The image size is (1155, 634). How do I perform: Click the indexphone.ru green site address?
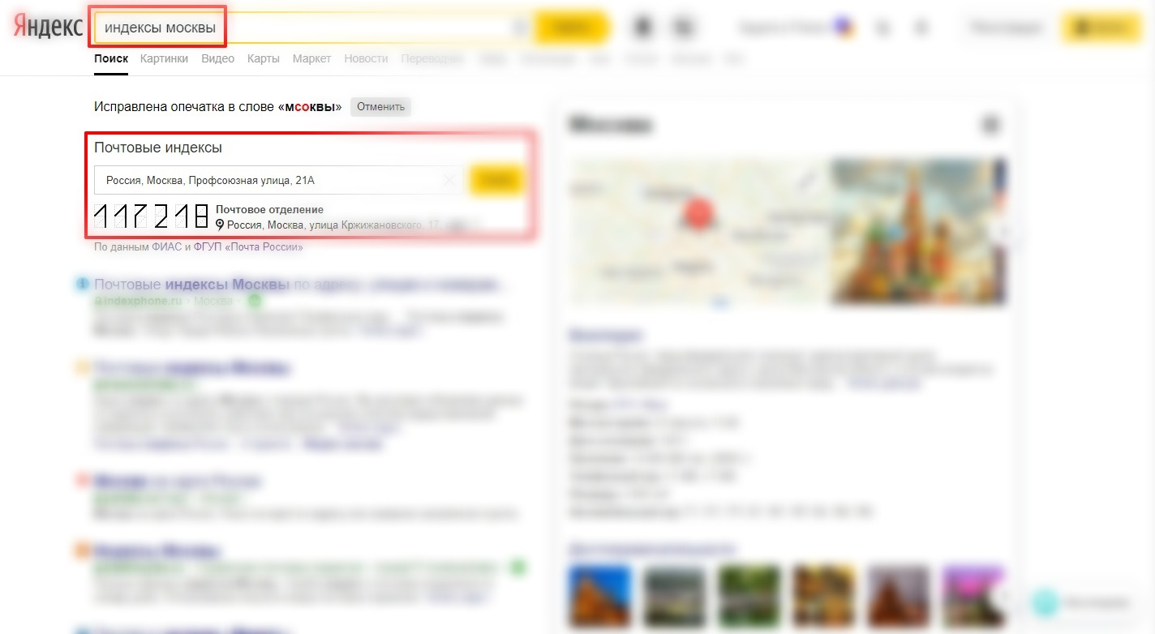[x=138, y=301]
